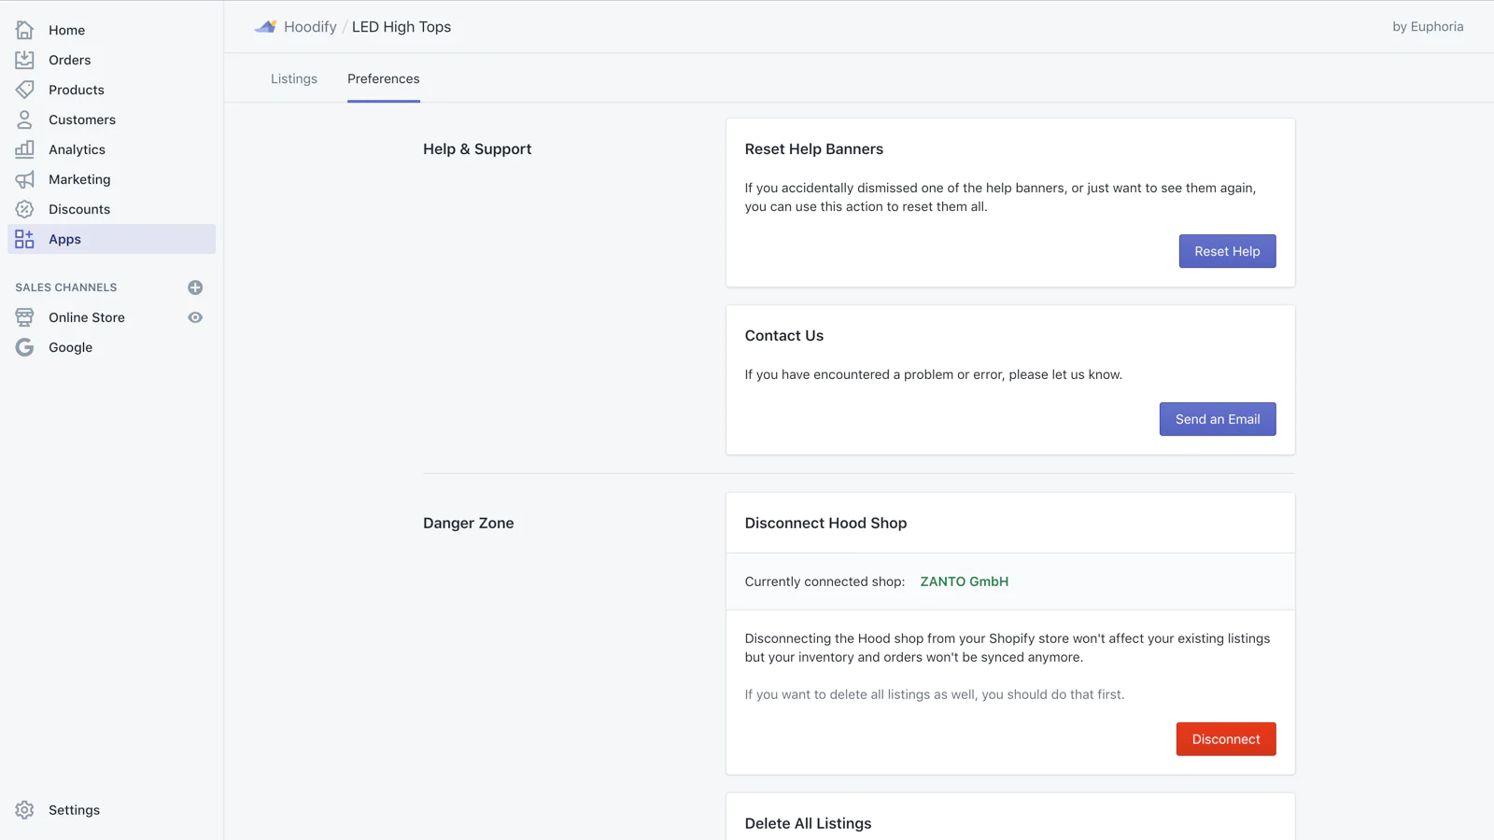Open Apps in the sidebar menu
The width and height of the screenshot is (1494, 840).
coord(64,239)
